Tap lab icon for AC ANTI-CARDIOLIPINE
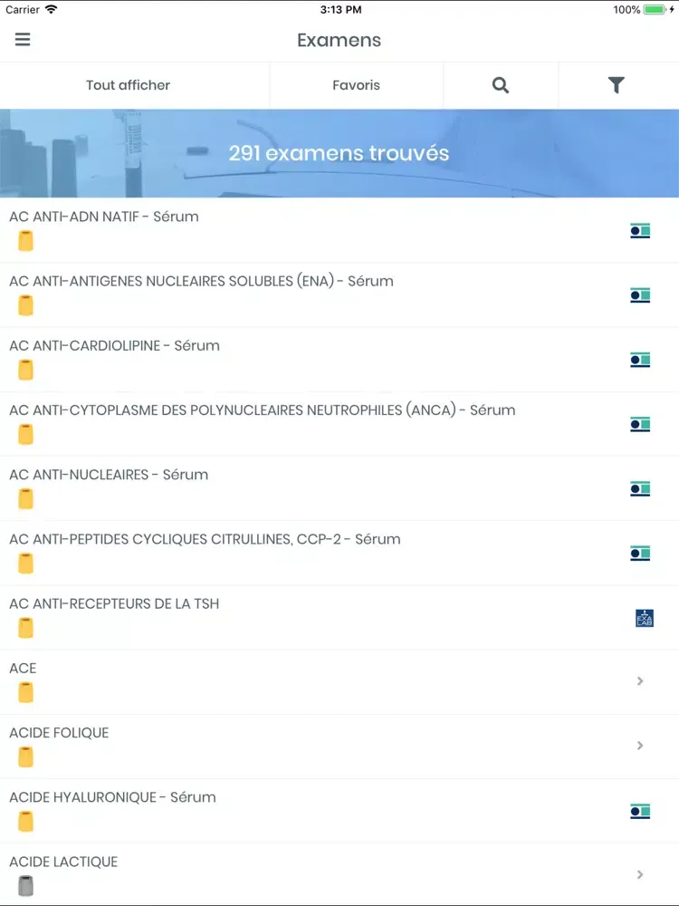The image size is (679, 906). pyautogui.click(x=640, y=360)
